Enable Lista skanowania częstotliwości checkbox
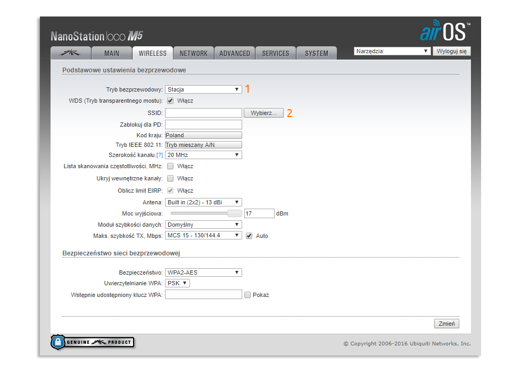521x372 pixels. (x=170, y=166)
